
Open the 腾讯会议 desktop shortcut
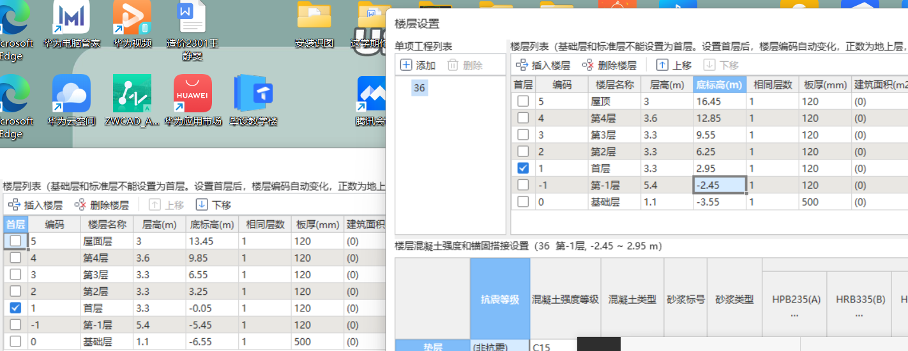[x=372, y=100]
